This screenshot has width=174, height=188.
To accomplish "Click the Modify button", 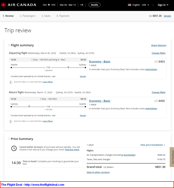I will [95, 5].
